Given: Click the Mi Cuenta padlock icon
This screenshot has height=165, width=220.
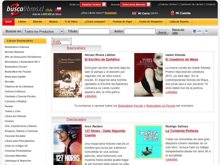Looking at the screenshot, I should tap(172, 13).
